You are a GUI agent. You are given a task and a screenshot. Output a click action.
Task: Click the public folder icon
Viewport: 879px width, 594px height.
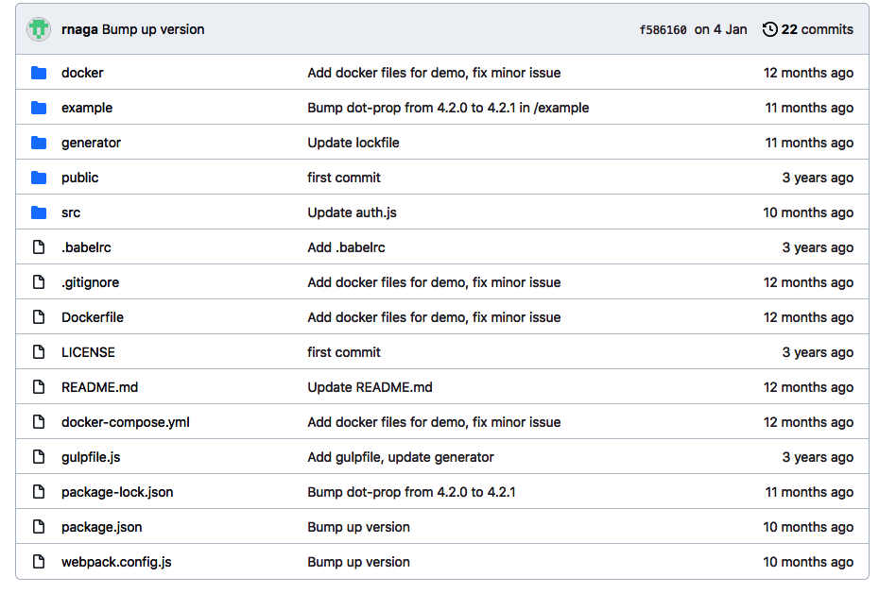coord(38,178)
